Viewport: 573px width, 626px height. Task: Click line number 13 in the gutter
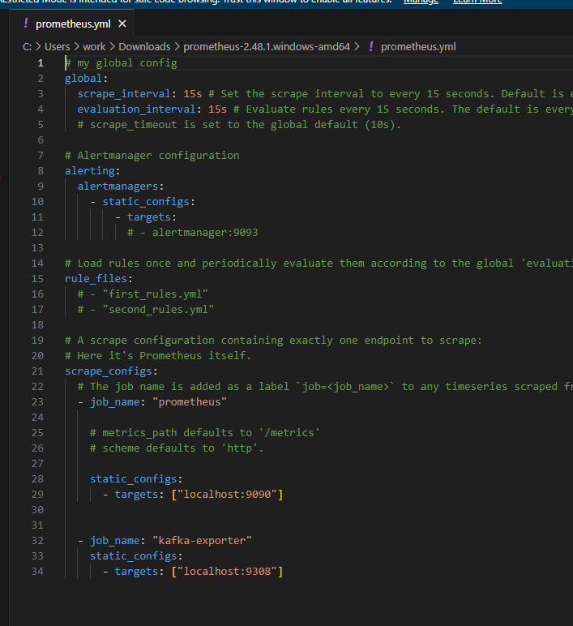click(x=37, y=248)
